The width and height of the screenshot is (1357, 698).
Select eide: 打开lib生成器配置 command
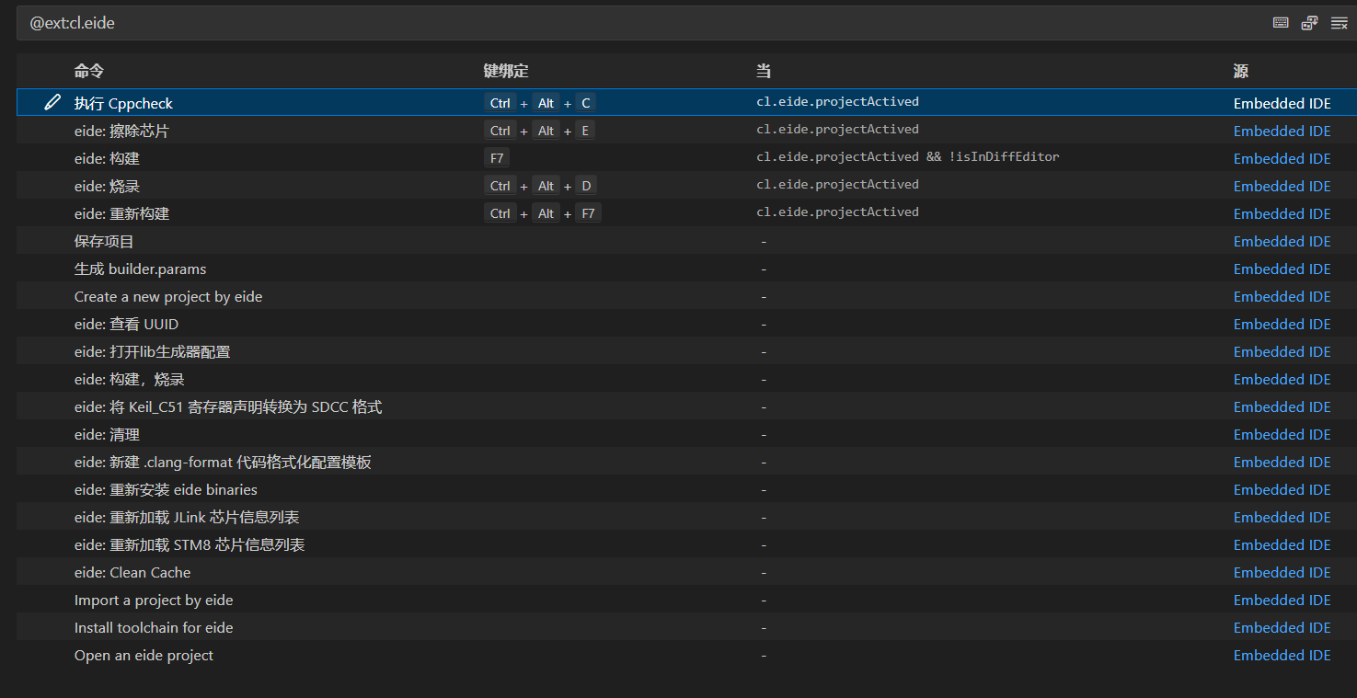[x=152, y=351]
